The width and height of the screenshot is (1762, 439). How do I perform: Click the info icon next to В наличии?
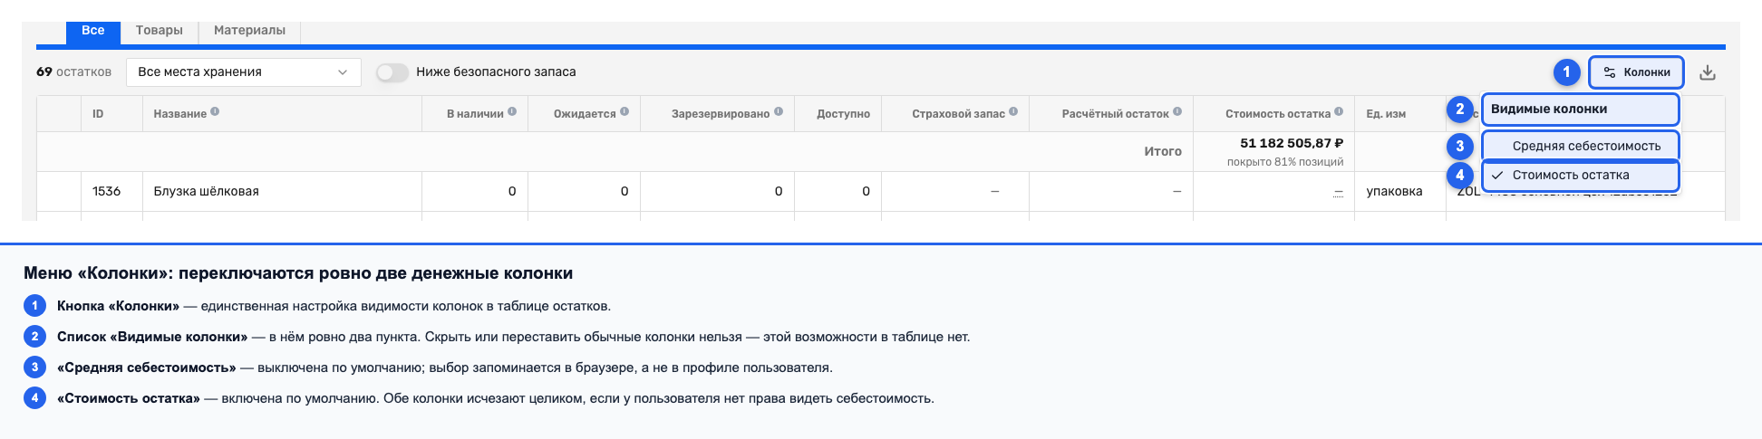pyautogui.click(x=512, y=112)
